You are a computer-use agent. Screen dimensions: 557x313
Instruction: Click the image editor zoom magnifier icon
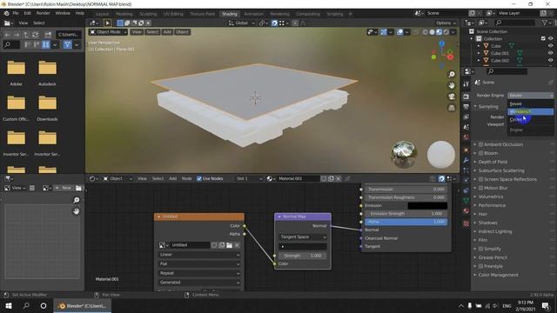[76, 200]
